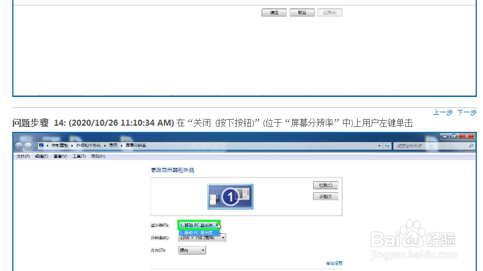The width and height of the screenshot is (483, 271).
Task: Click the 检测(C) detect button
Action: (326, 185)
